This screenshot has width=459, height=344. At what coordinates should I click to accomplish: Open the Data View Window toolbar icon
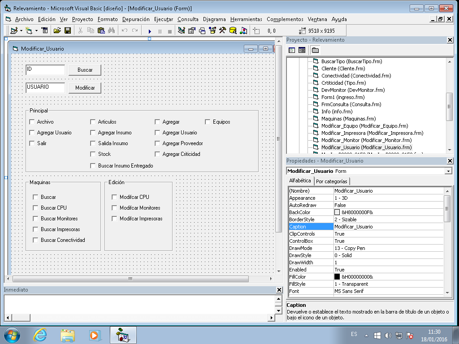click(233, 30)
